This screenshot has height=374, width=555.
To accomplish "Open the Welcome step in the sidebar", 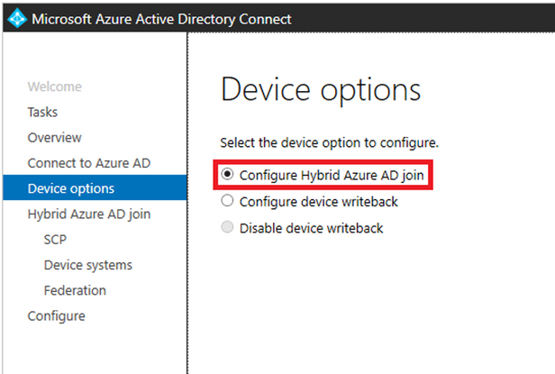I will pos(54,87).
